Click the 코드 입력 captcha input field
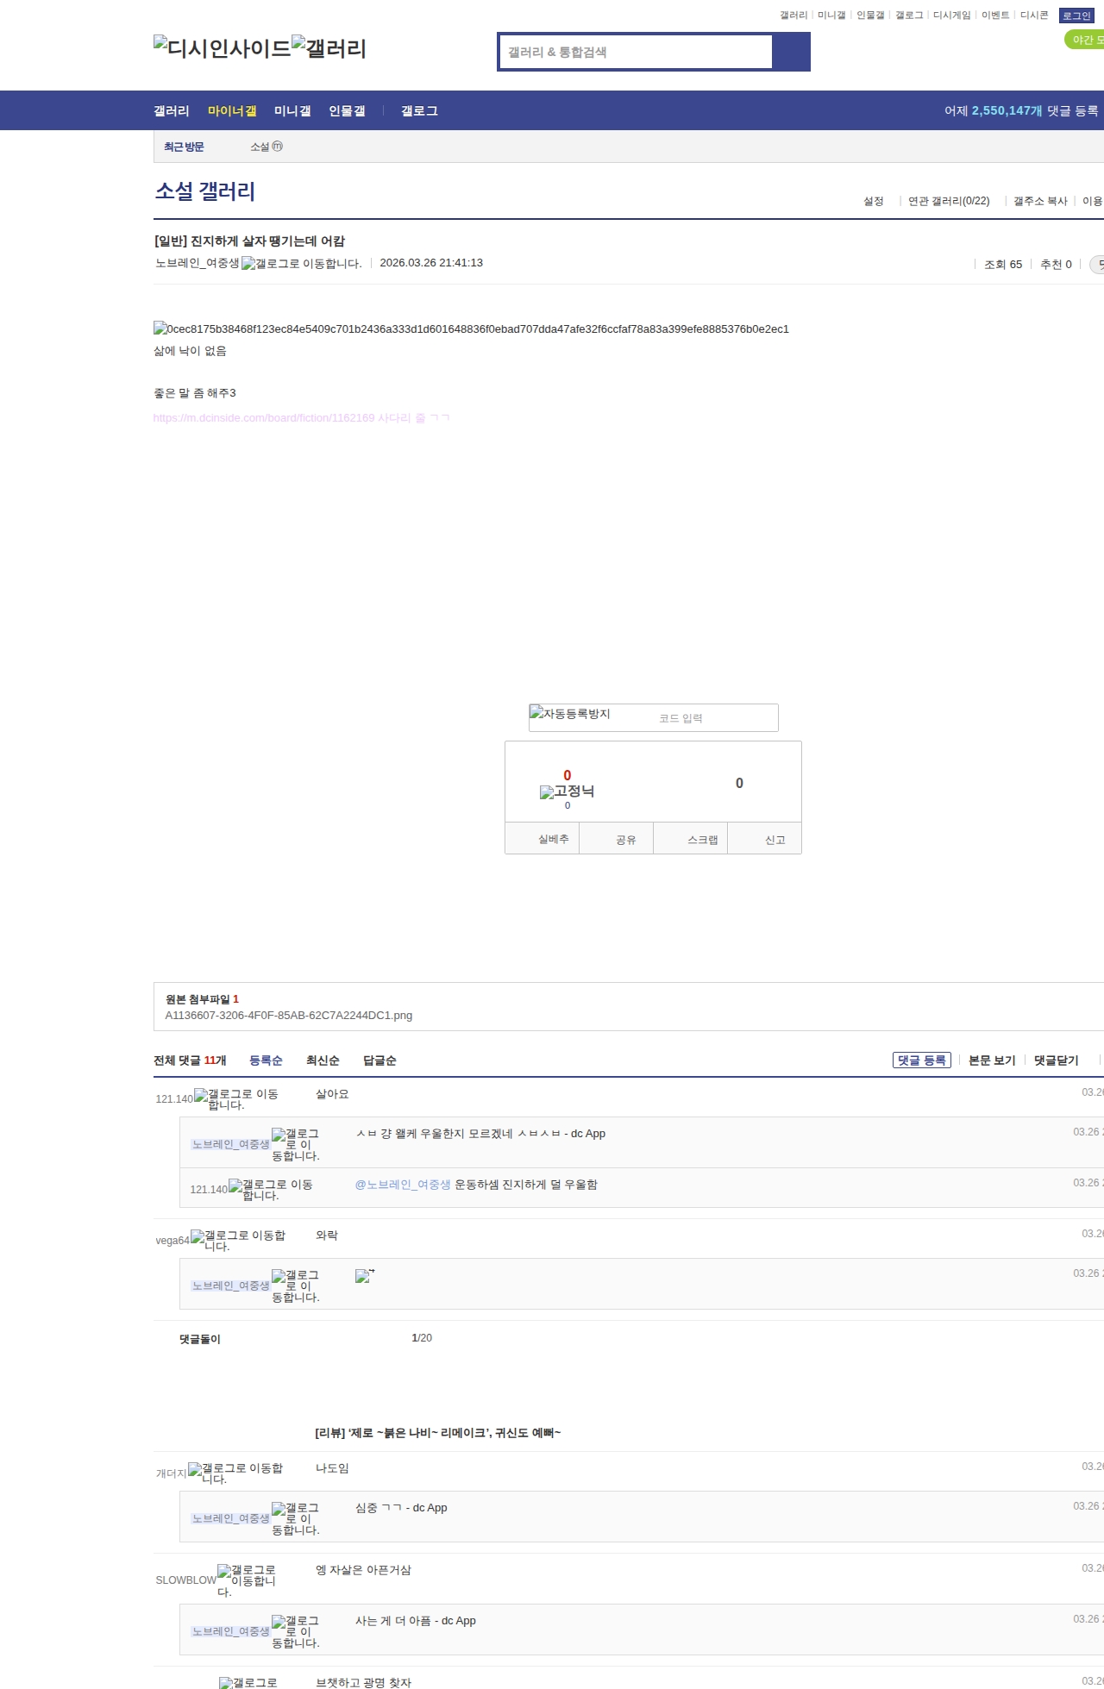 713,718
